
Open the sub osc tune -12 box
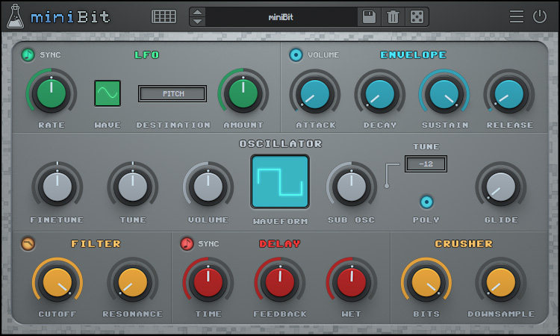(x=426, y=164)
